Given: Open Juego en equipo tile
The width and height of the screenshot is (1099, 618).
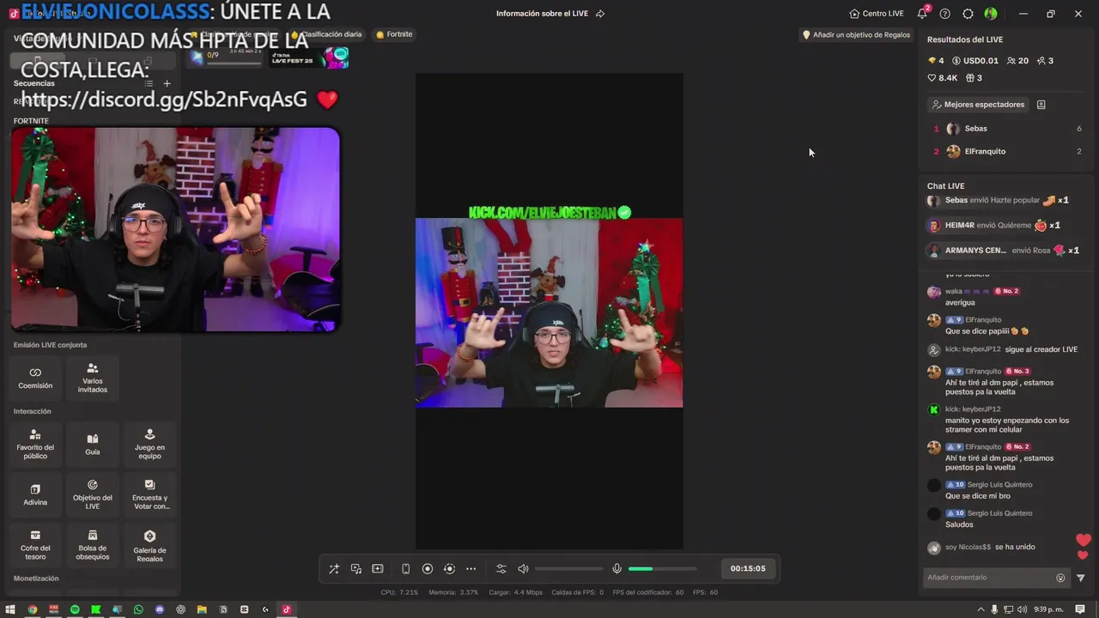Looking at the screenshot, I should (x=149, y=444).
